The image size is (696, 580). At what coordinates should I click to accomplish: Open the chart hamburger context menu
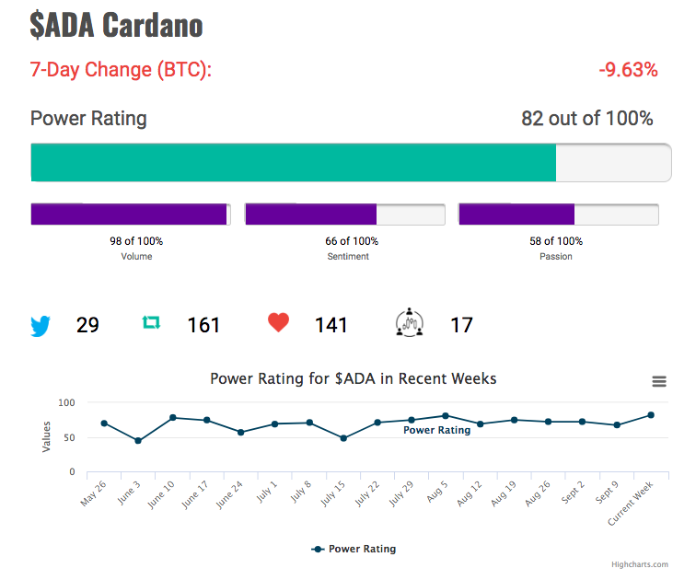(659, 381)
